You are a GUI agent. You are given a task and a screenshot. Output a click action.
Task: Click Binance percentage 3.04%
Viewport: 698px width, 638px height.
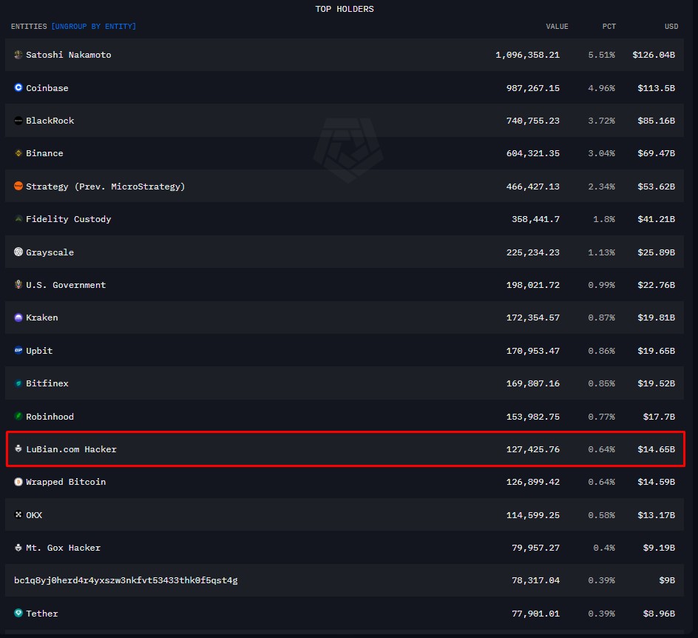(x=601, y=153)
